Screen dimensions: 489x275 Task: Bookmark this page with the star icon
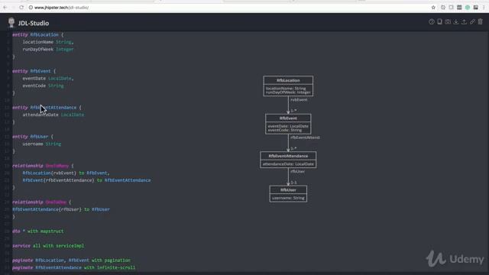(x=433, y=7)
